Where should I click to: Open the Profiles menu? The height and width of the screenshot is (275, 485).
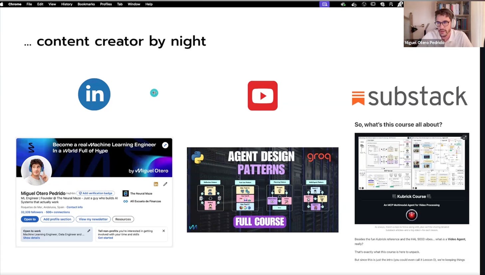click(x=106, y=4)
